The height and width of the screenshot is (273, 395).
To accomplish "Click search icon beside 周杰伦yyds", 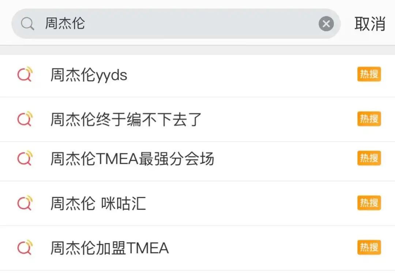I will click(x=25, y=75).
